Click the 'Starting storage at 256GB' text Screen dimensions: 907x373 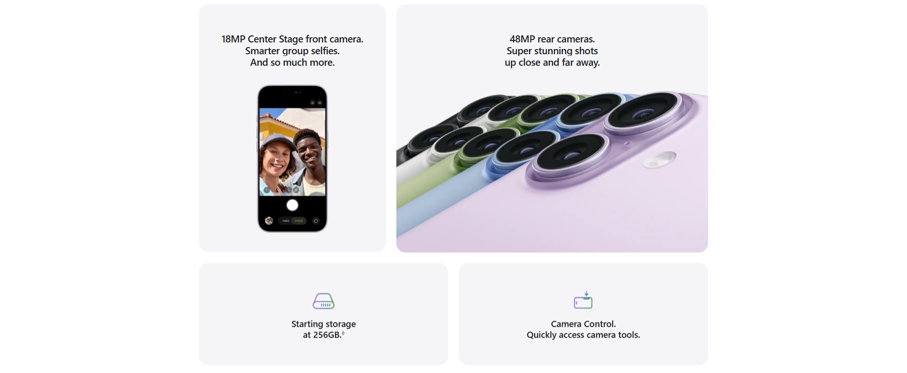(324, 329)
